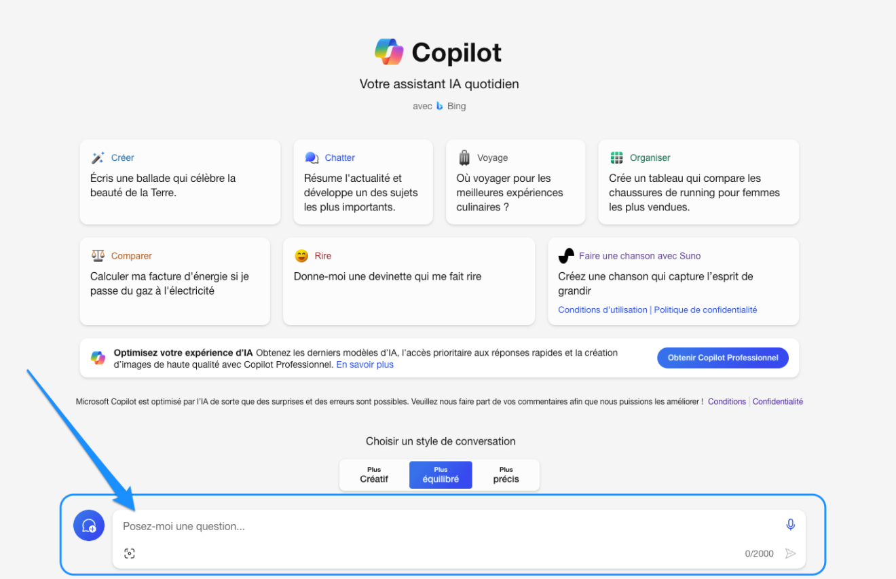Viewport: 896px width, 579px height.
Task: Select the Voyage suitcase icon
Action: pyautogui.click(x=464, y=157)
